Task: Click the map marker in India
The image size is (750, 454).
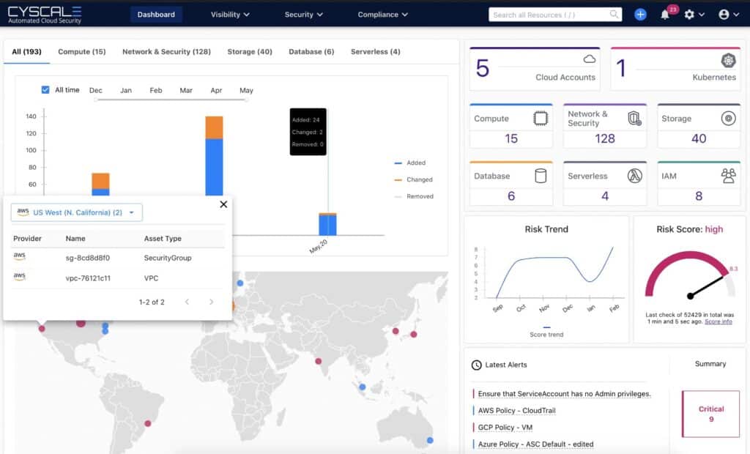Action: point(318,361)
